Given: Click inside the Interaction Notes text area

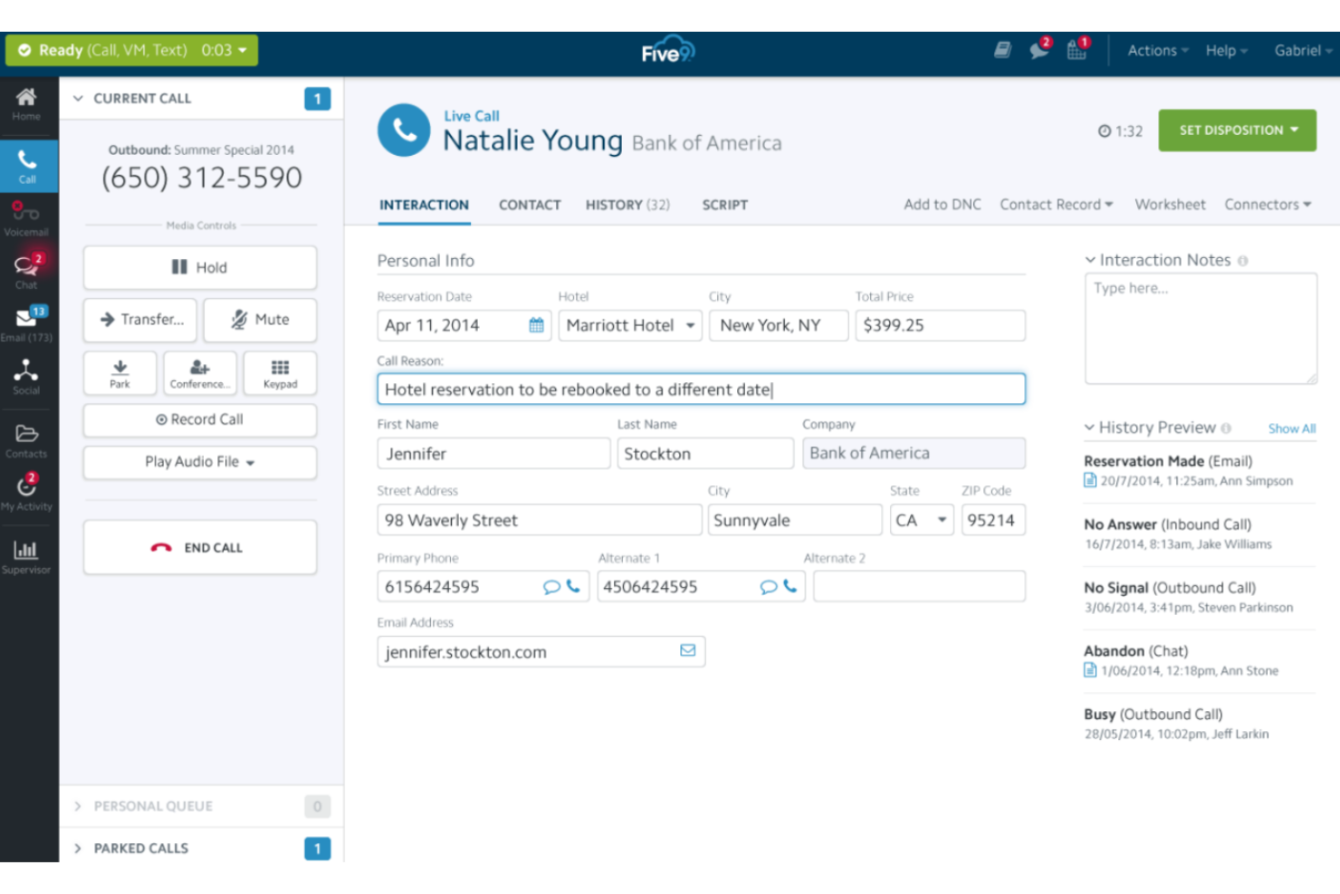Looking at the screenshot, I should coord(1200,326).
